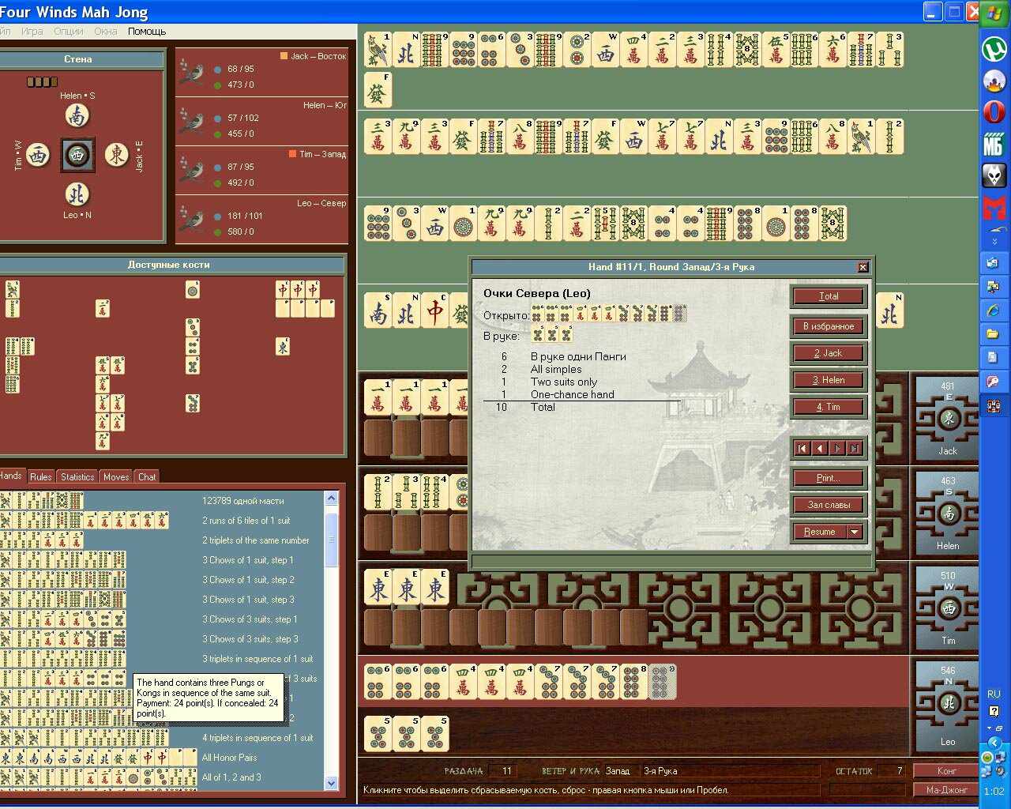Open the Resume button dropdown arrow
This screenshot has height=809, width=1011.
[855, 532]
